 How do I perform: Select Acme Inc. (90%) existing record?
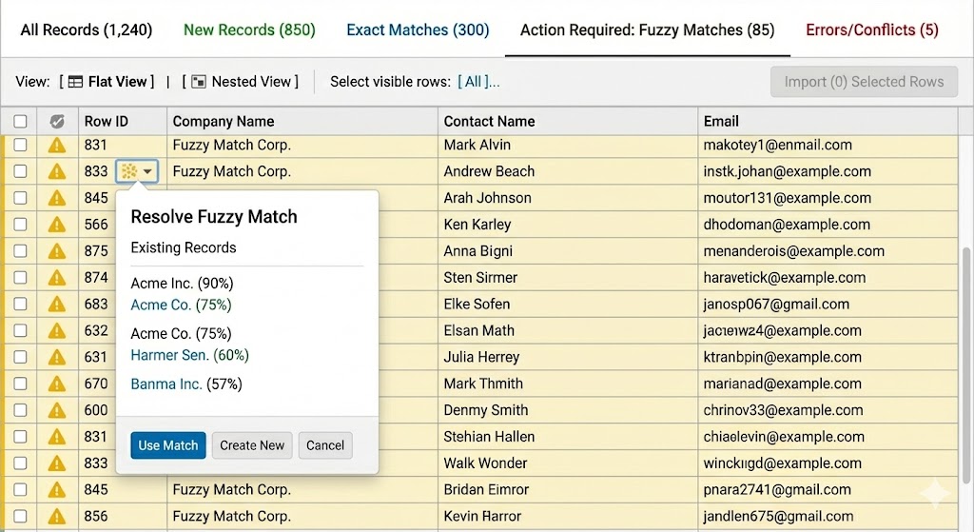pyautogui.click(x=182, y=284)
